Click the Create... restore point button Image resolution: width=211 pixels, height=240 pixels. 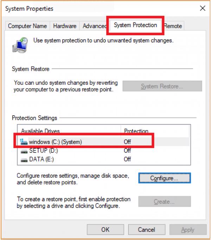click(x=164, y=202)
